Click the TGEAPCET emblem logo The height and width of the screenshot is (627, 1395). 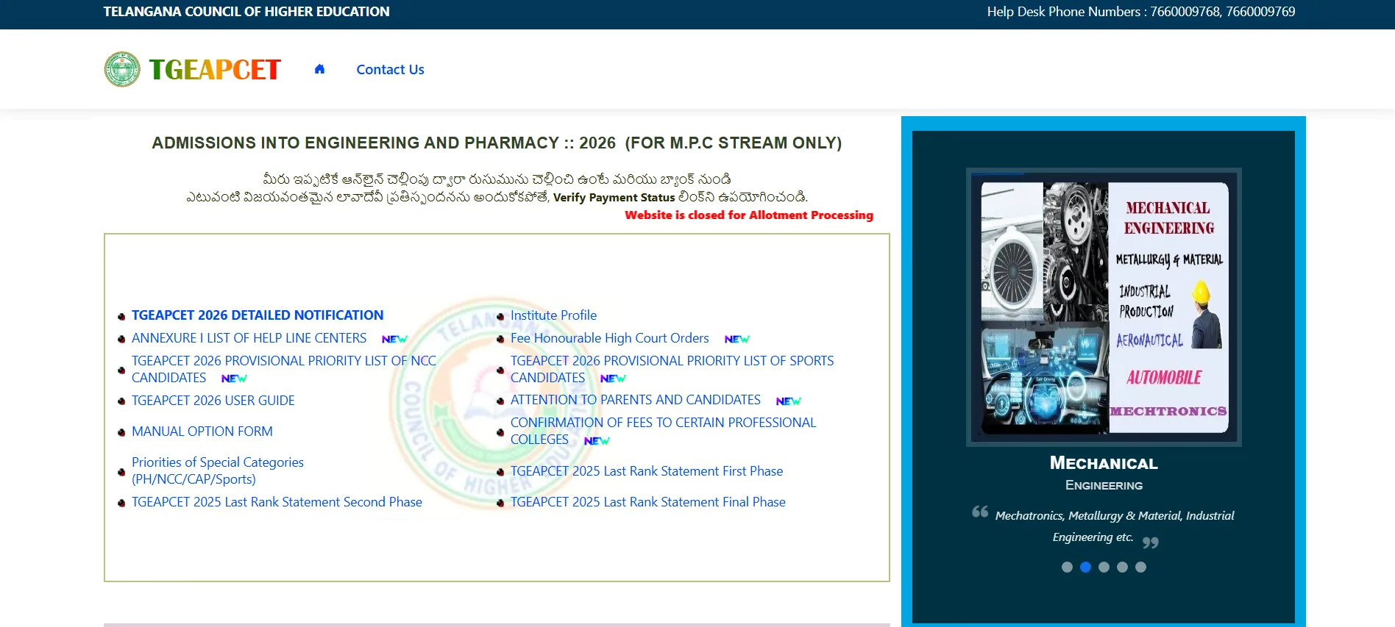click(x=122, y=69)
